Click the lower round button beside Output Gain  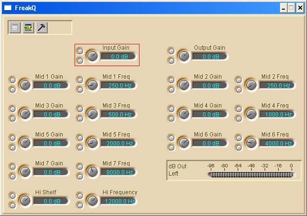point(171,61)
